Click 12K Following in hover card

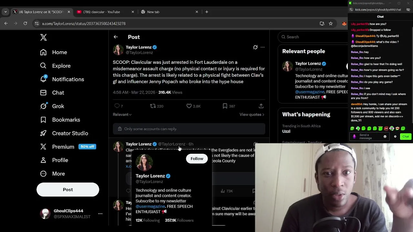147,220
